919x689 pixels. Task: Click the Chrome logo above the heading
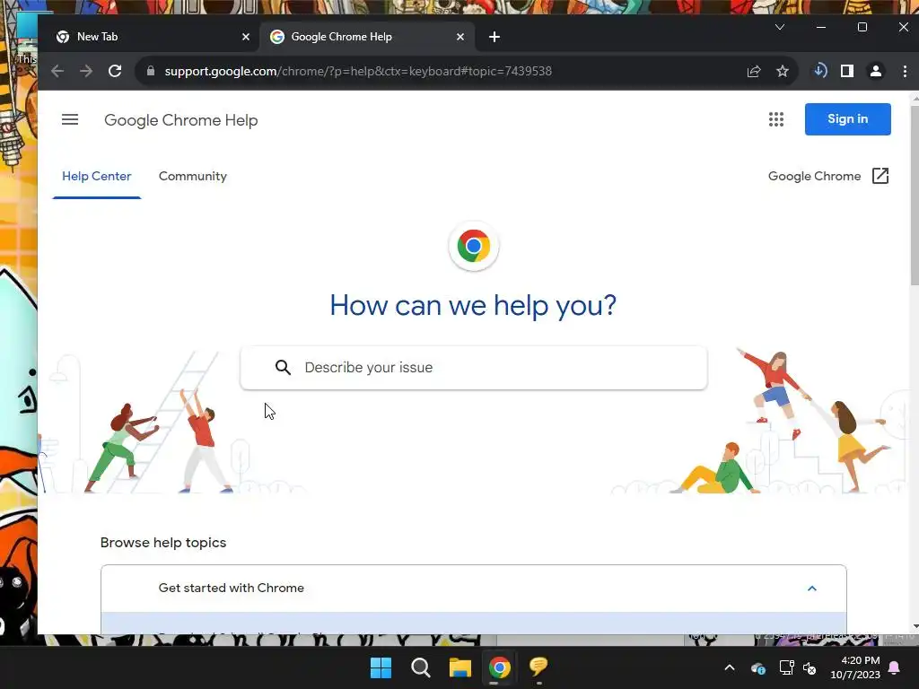tap(474, 246)
